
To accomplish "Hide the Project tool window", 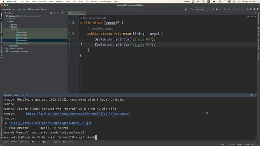I will [x=66, y=13].
